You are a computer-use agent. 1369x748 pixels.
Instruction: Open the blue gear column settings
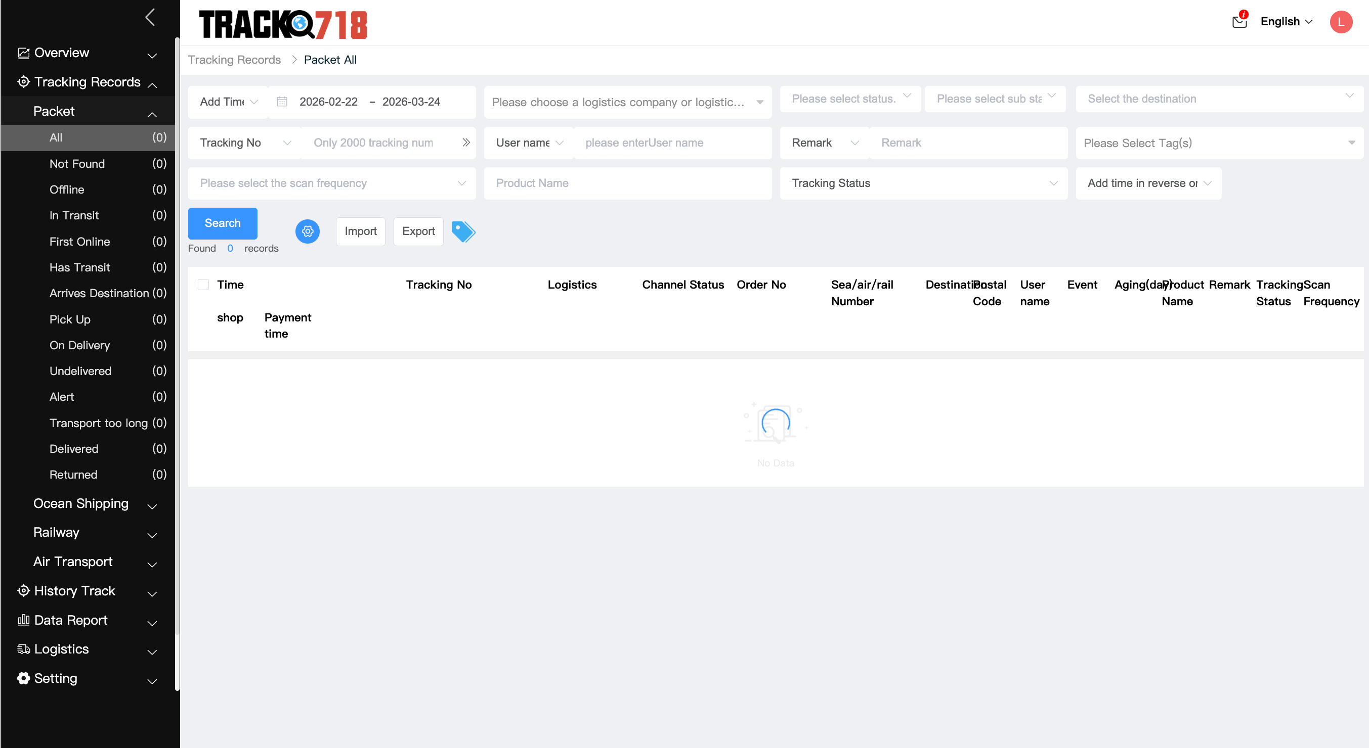(x=307, y=231)
